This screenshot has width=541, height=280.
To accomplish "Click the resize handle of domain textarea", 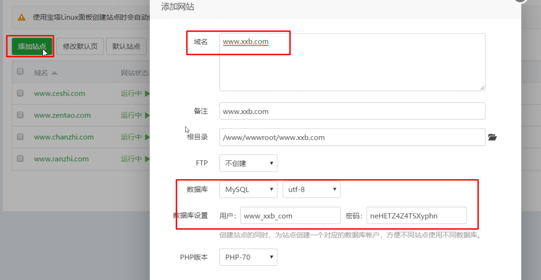I will point(482,88).
